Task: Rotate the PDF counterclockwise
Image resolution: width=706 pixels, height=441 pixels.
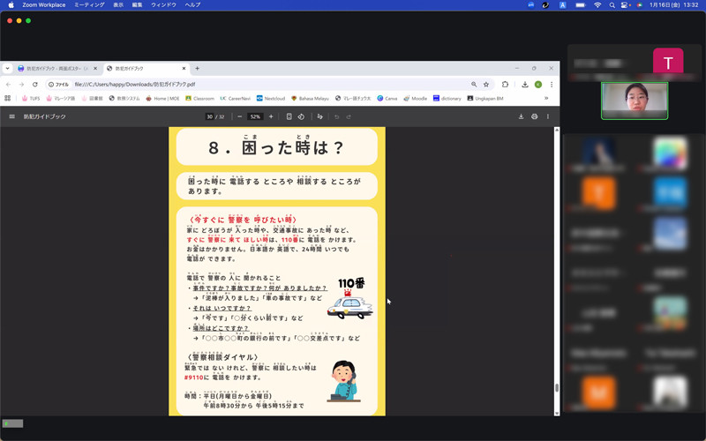Action: [301, 116]
